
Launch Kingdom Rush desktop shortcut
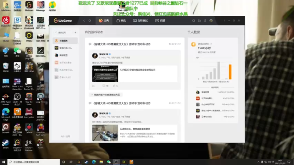click(x=40, y=130)
